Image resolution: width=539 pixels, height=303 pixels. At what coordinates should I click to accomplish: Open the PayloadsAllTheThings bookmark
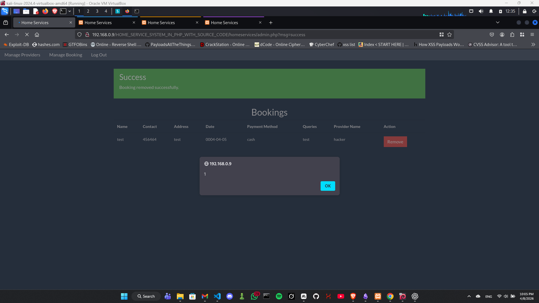tap(170, 44)
